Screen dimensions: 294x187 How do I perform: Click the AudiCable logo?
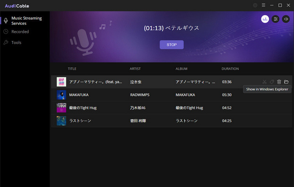(x=17, y=6)
